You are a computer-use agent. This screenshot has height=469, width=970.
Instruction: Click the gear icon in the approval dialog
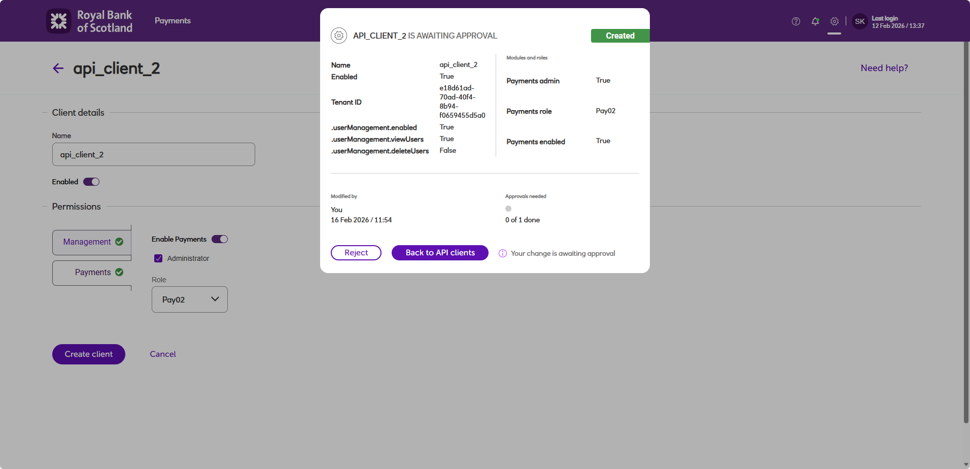(x=339, y=36)
